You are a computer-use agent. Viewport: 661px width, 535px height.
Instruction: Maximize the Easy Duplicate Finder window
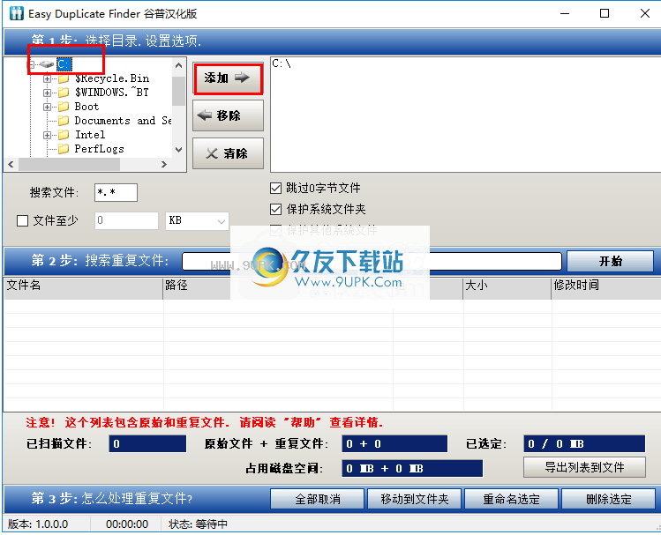605,13
